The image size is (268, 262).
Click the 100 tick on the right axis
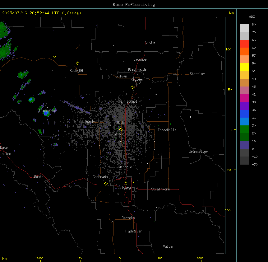228,49
